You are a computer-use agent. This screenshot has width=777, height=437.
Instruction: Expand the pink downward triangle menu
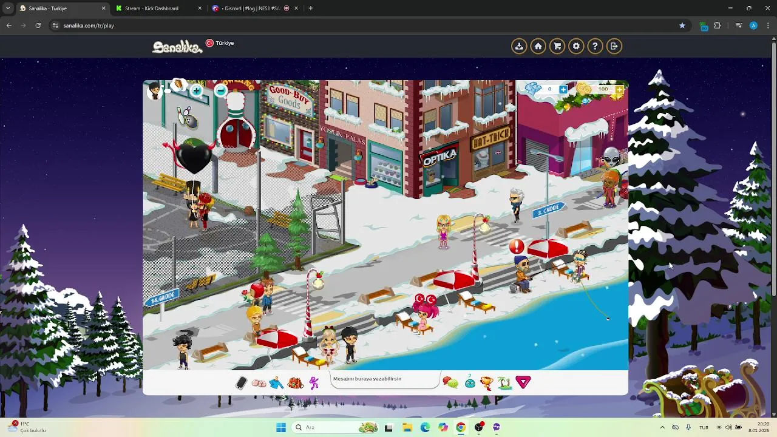tap(523, 382)
